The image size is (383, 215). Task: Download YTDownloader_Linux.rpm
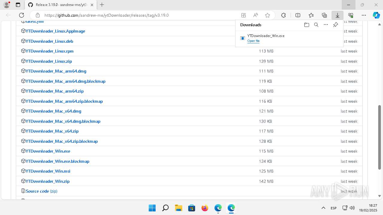(x=50, y=51)
